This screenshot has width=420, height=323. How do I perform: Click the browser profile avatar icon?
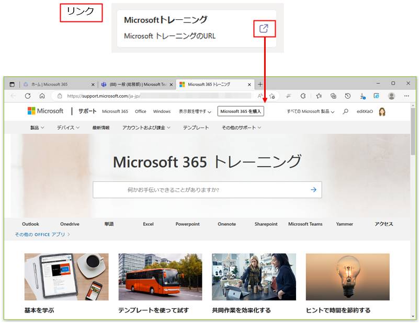392,96
